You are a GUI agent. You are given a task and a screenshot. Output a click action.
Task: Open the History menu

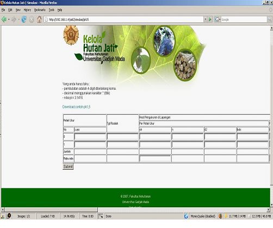coord(27,10)
